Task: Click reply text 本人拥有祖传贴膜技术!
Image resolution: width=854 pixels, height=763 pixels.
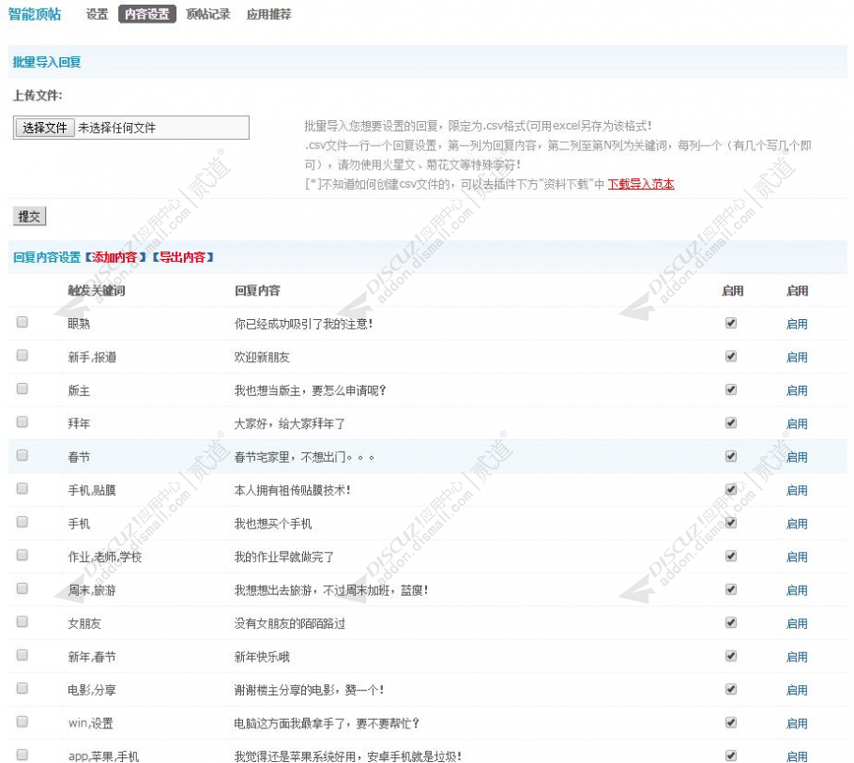Action: 293,490
